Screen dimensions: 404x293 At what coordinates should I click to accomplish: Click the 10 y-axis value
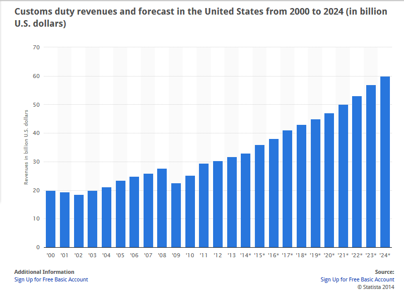point(36,218)
